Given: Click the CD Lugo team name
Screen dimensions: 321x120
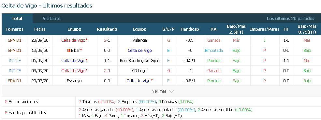Looking at the screenshot, I should coord(139,71).
